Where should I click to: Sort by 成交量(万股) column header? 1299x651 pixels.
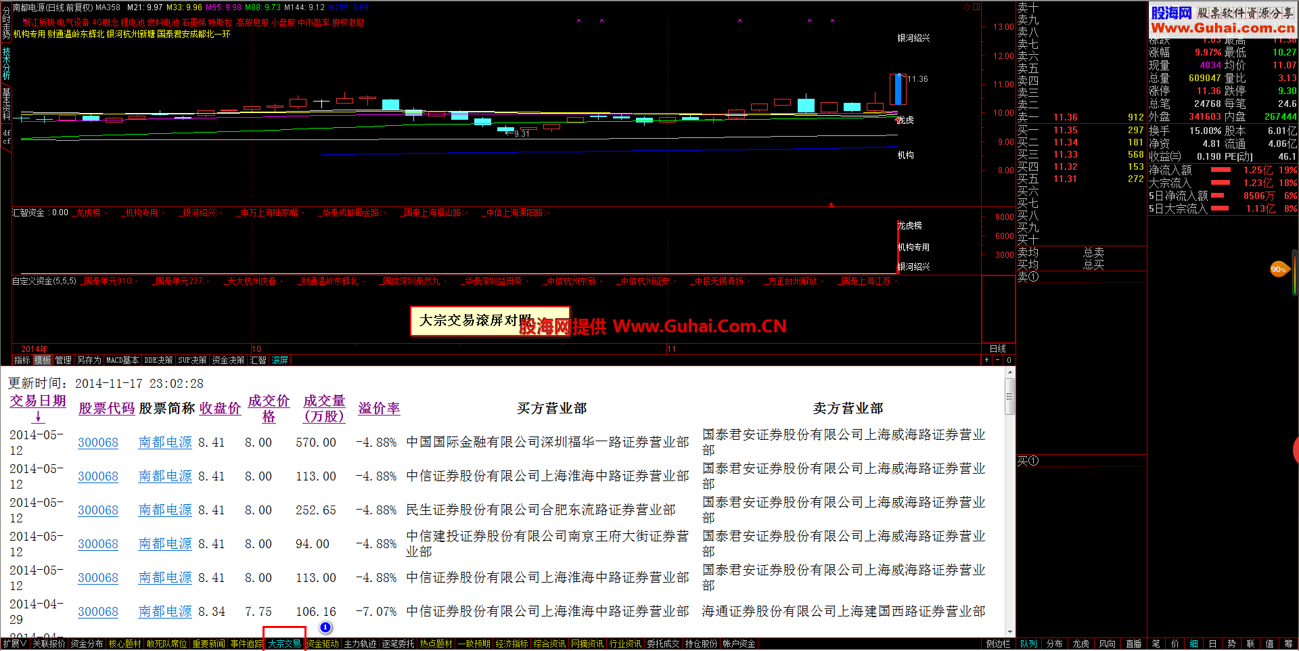324,408
